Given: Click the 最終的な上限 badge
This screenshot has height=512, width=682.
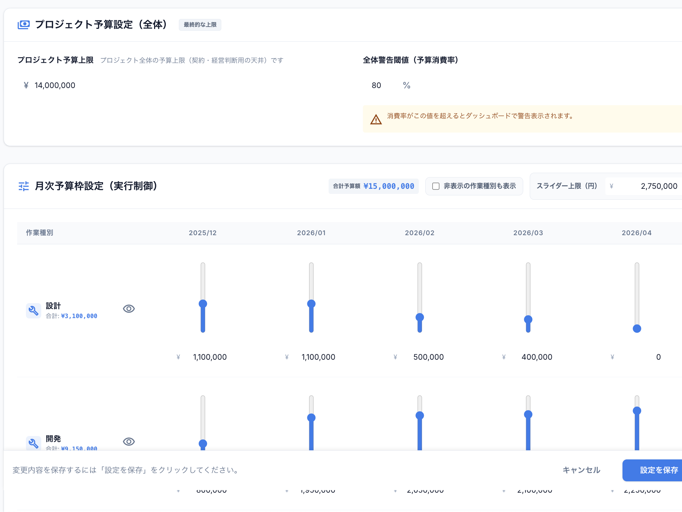Looking at the screenshot, I should (x=200, y=24).
